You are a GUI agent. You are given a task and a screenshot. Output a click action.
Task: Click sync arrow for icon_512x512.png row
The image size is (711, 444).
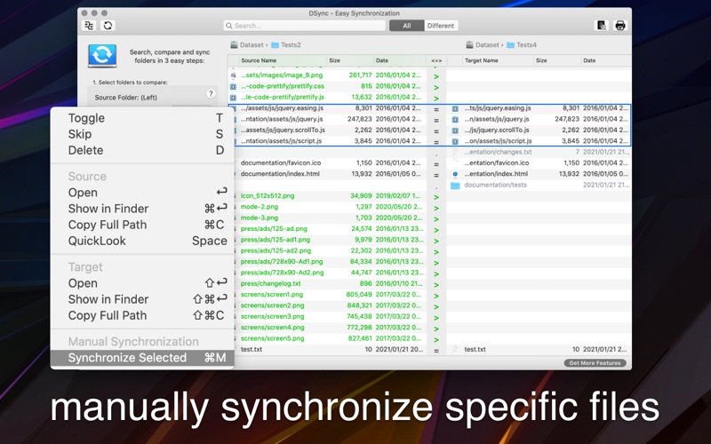coord(436,197)
